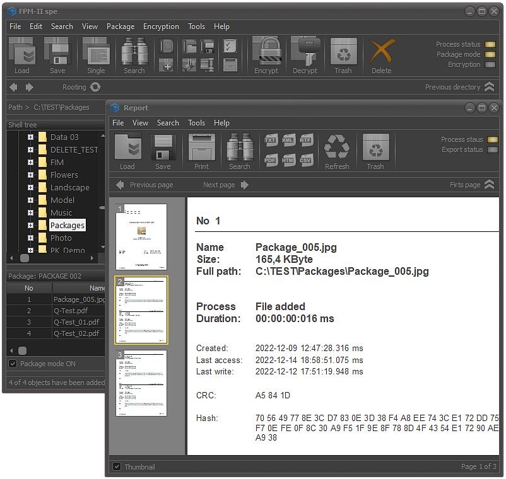Screen dimensions: 506x479
Task: Click the Load button in the FPM-II toolbar
Action: pos(21,55)
